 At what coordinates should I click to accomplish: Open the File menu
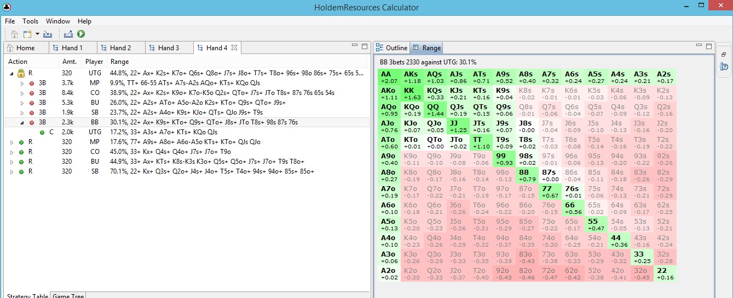point(10,21)
